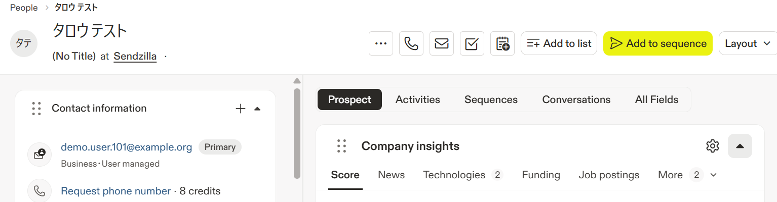Open the three-dots more actions menu
The height and width of the screenshot is (202, 777).
click(381, 43)
